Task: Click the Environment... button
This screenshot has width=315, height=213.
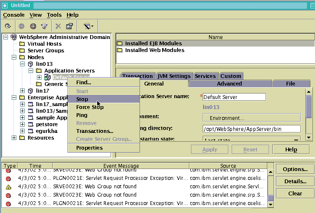Action: click(x=252, y=118)
